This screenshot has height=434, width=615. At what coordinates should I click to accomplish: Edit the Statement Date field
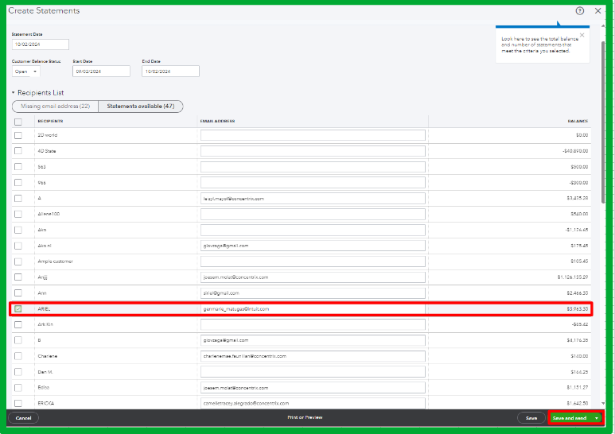point(41,45)
